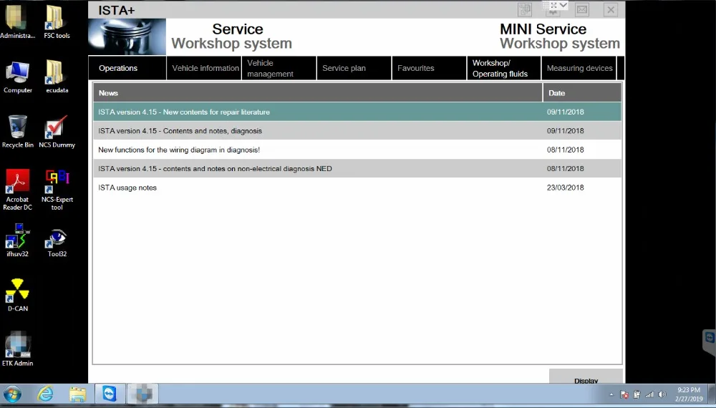The image size is (716, 408).
Task: Show hidden system tray icons
Action: tap(611, 395)
